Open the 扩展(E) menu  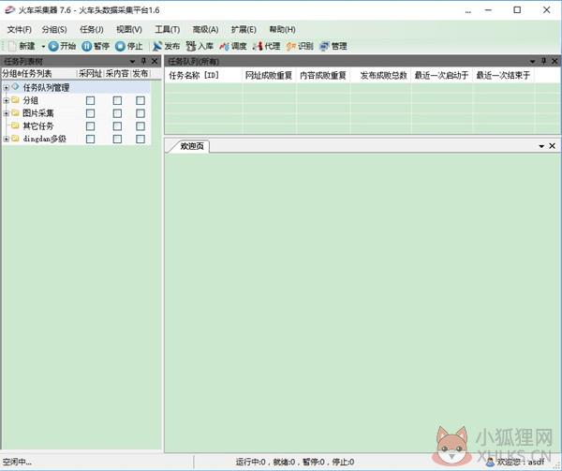(244, 29)
